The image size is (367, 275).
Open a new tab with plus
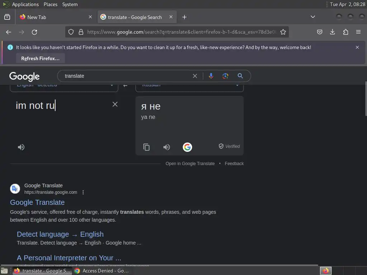185,17
